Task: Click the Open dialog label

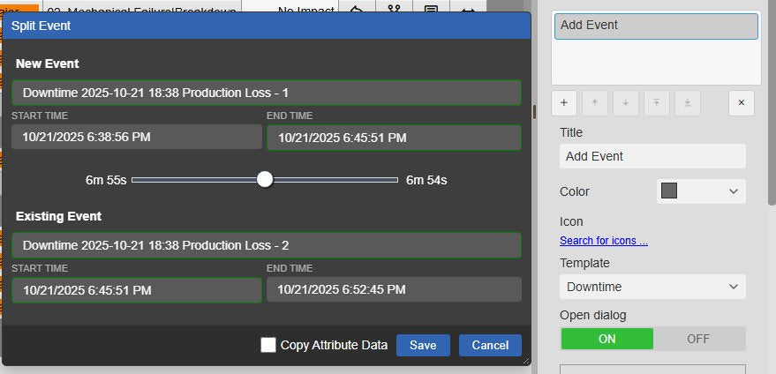Action: pyautogui.click(x=593, y=315)
